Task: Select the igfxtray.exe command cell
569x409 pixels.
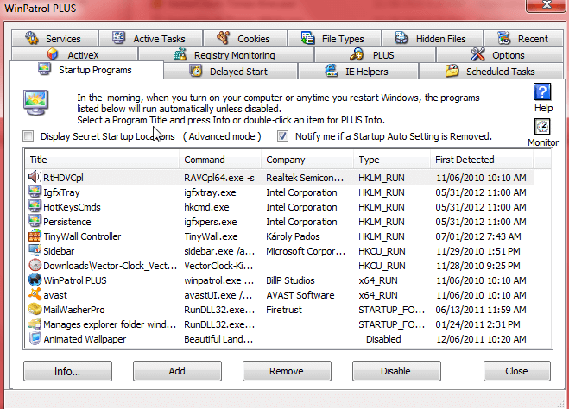Action: 210,192
